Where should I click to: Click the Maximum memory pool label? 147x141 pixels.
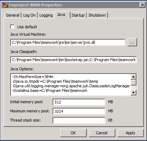click(x=30, y=111)
